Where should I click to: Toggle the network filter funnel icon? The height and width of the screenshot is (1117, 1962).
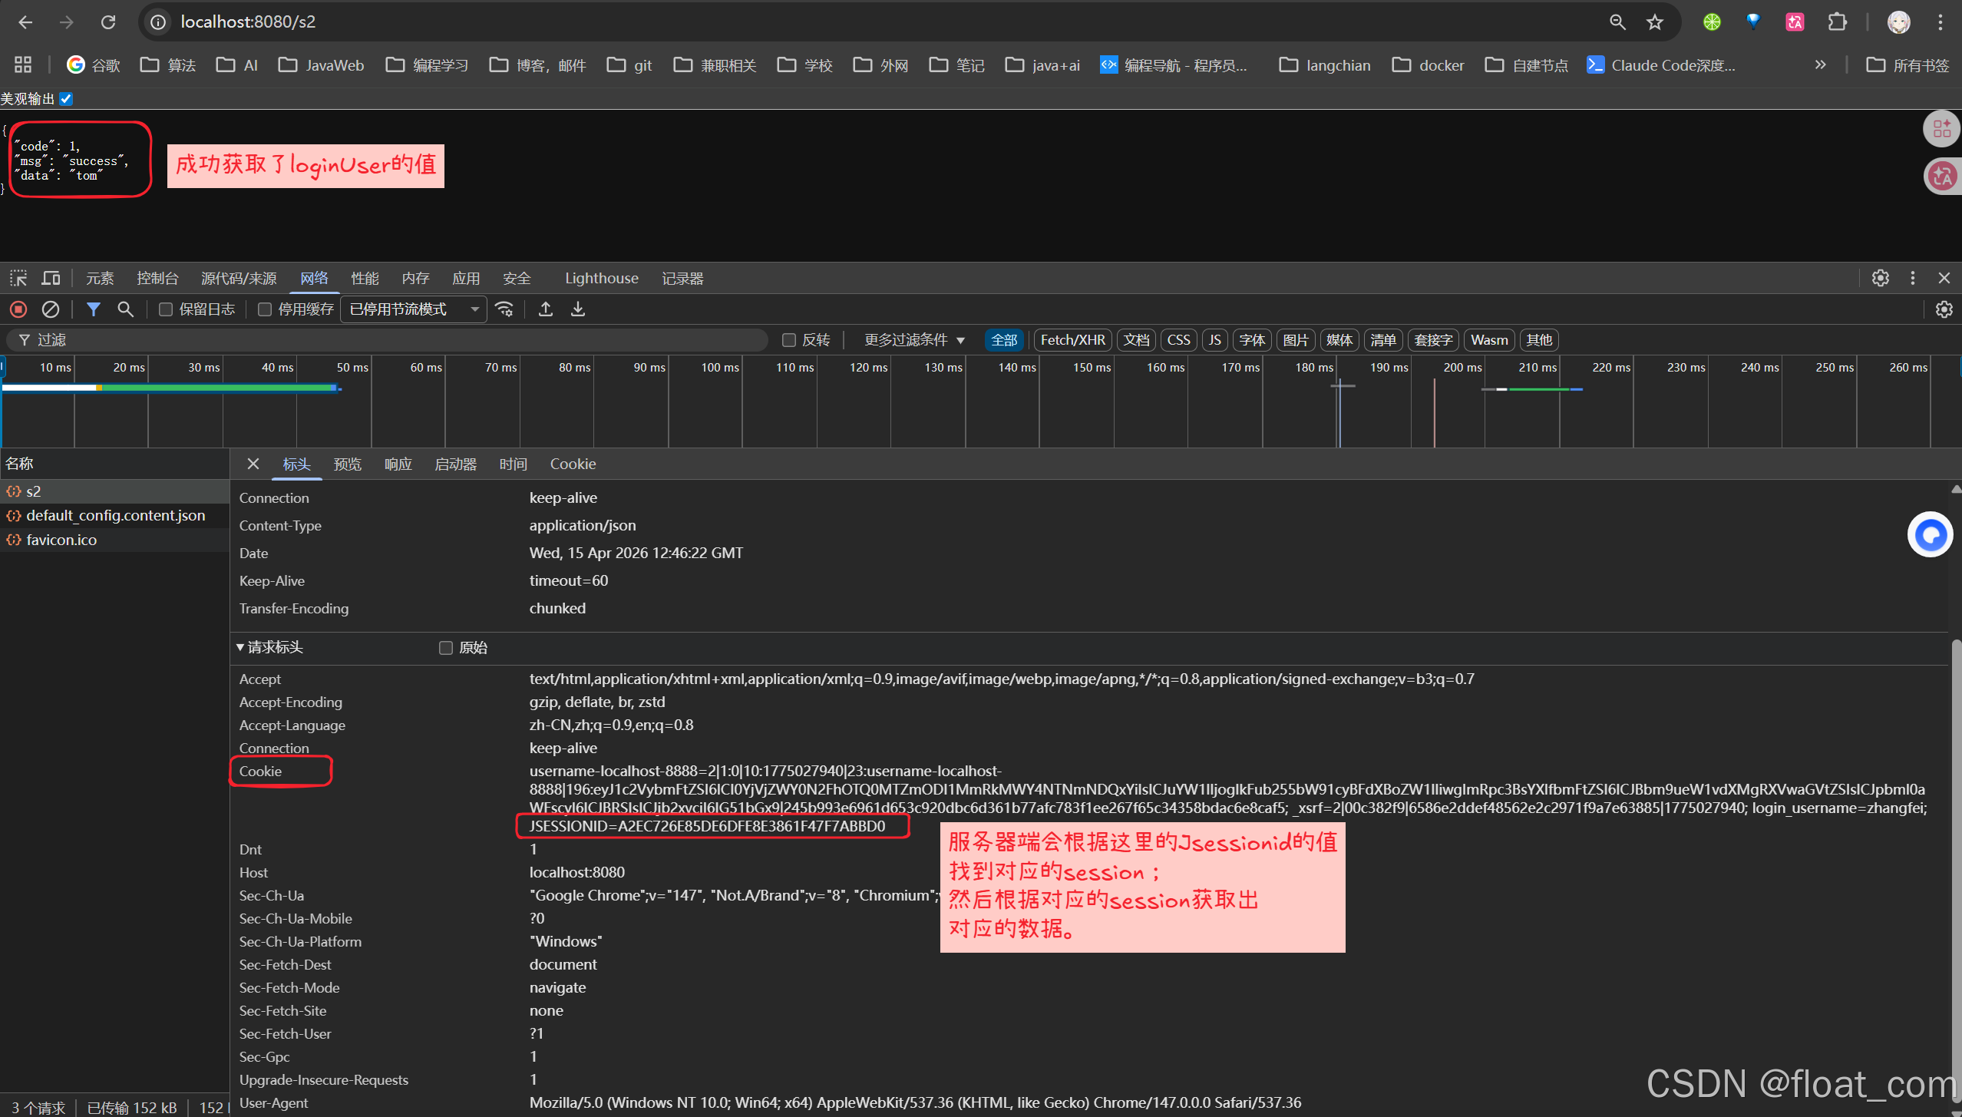point(94,309)
